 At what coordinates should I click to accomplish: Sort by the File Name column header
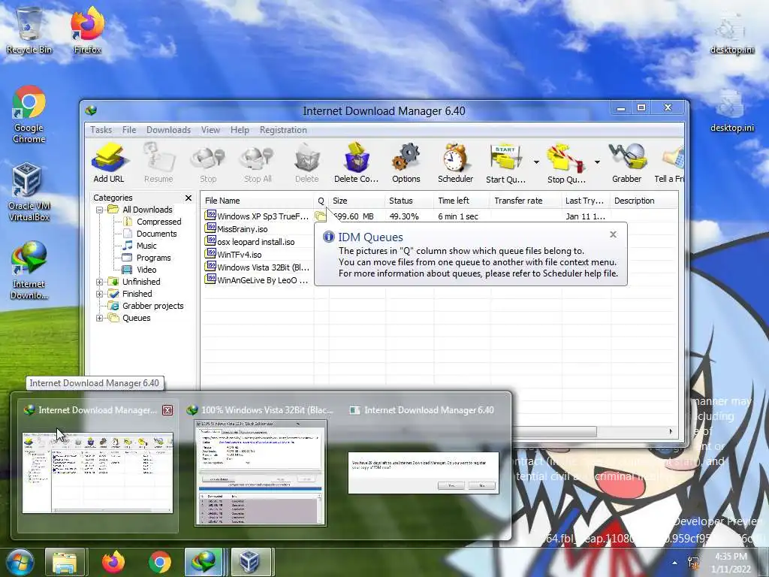257,201
